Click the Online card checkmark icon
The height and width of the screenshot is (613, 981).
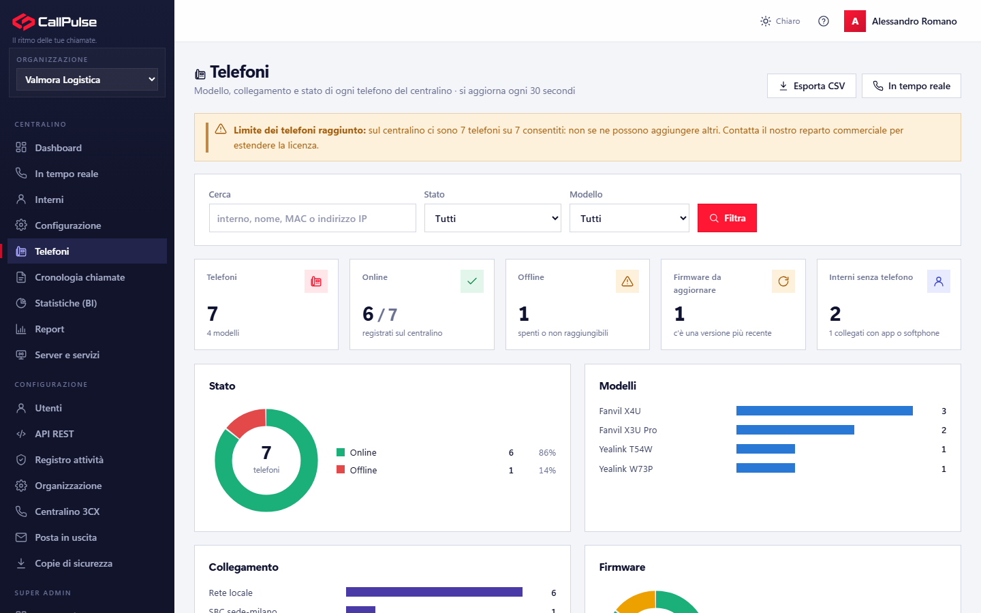pos(472,281)
